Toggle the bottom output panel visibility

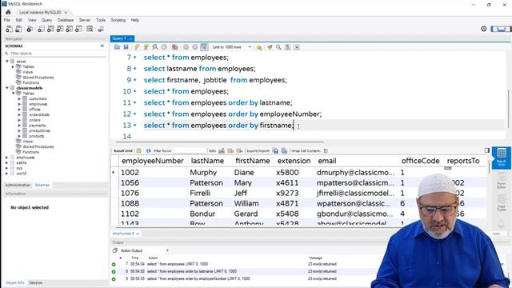(x=502, y=29)
